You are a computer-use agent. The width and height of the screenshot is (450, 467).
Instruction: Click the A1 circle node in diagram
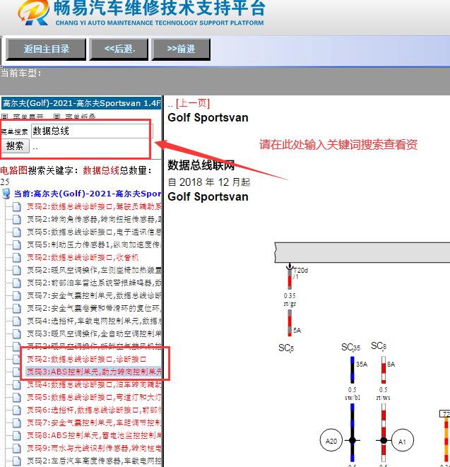click(x=403, y=441)
